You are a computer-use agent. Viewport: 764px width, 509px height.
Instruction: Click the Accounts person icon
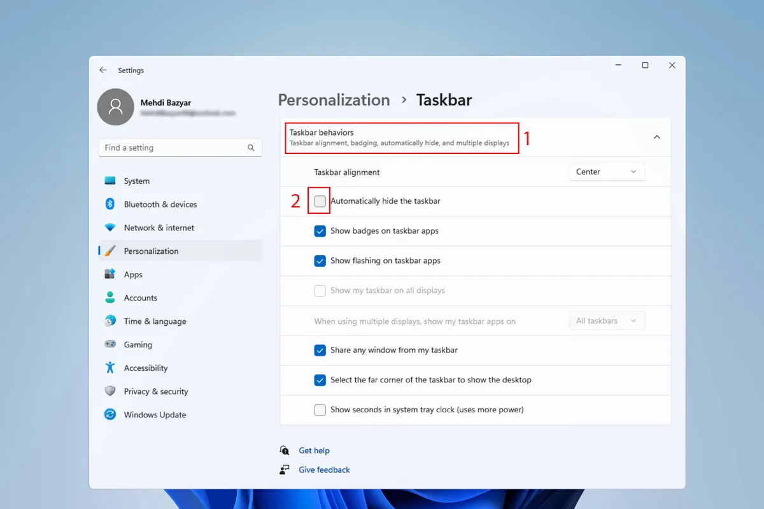[110, 298]
